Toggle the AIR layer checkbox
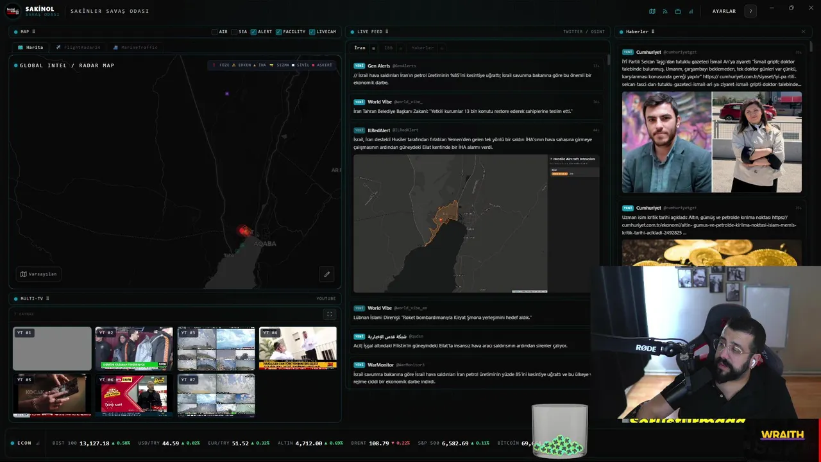 [x=215, y=31]
